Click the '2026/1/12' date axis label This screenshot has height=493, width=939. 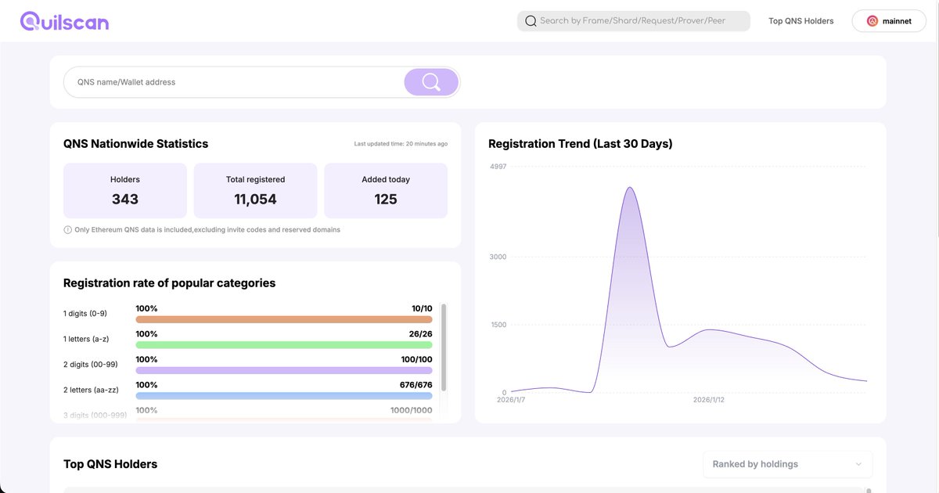click(x=709, y=400)
